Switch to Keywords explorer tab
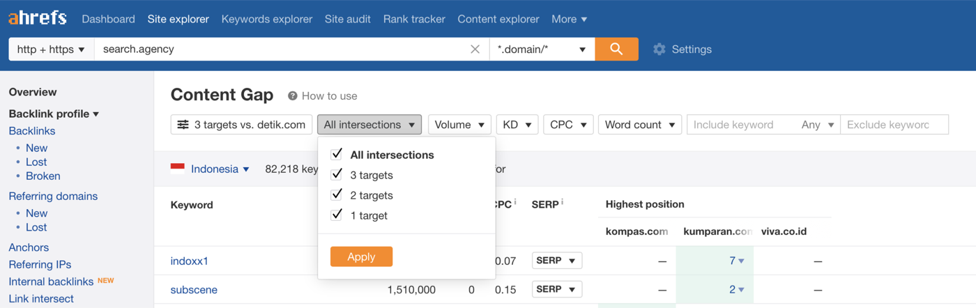Image resolution: width=976 pixels, height=308 pixels. pos(267,19)
